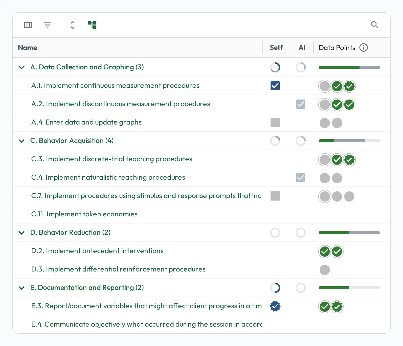Click the progress bar for Data Collection and Graphing
The image size is (403, 346).
[349, 67]
